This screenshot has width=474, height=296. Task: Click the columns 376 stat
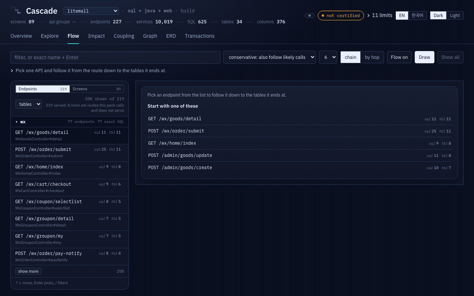coord(271,22)
